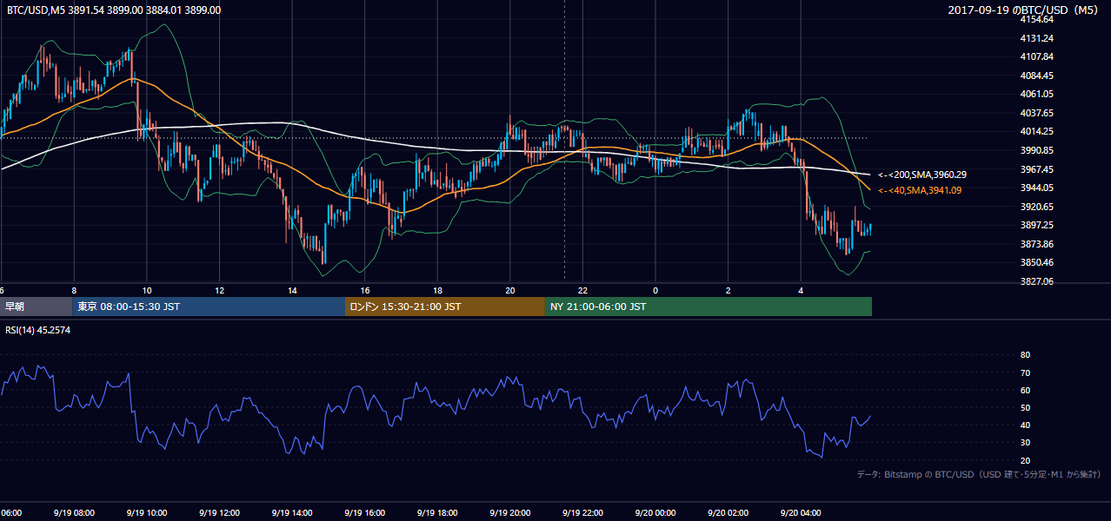Click the RSI scale label 80
The width and height of the screenshot is (1111, 521).
click(x=1026, y=355)
